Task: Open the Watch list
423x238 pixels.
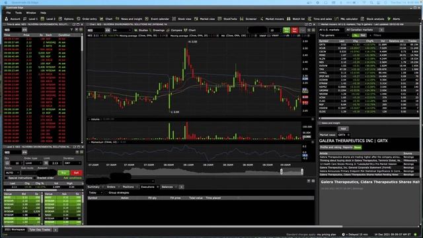Action: point(295,19)
